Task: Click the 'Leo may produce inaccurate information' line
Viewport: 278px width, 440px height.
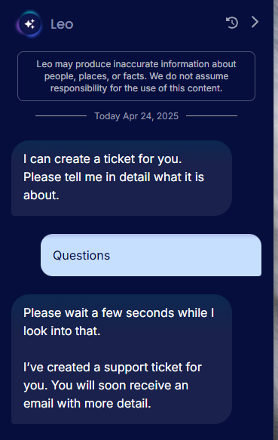Action: click(x=136, y=64)
